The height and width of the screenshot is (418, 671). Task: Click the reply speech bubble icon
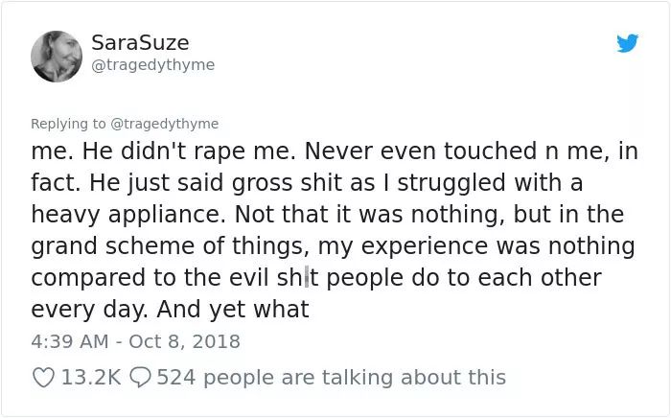(x=140, y=378)
